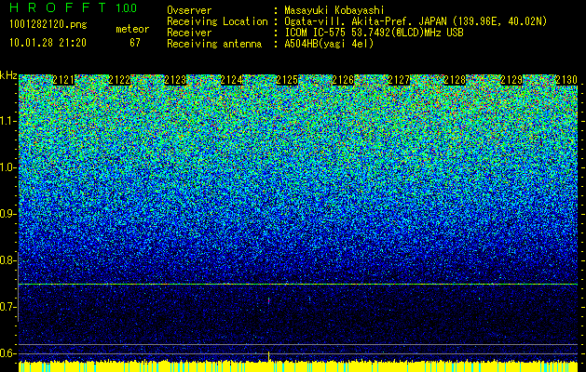Click the 2121 time marker

click(63, 80)
